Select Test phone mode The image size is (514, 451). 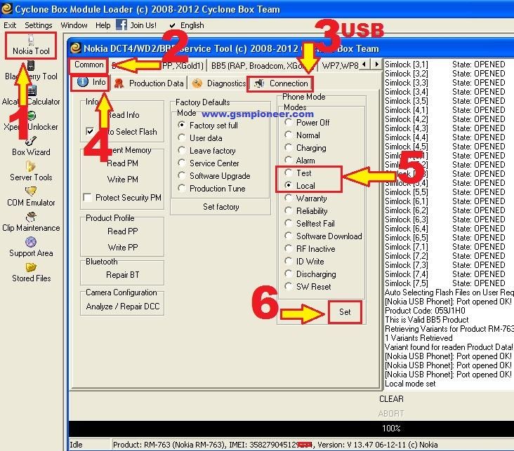pos(288,173)
